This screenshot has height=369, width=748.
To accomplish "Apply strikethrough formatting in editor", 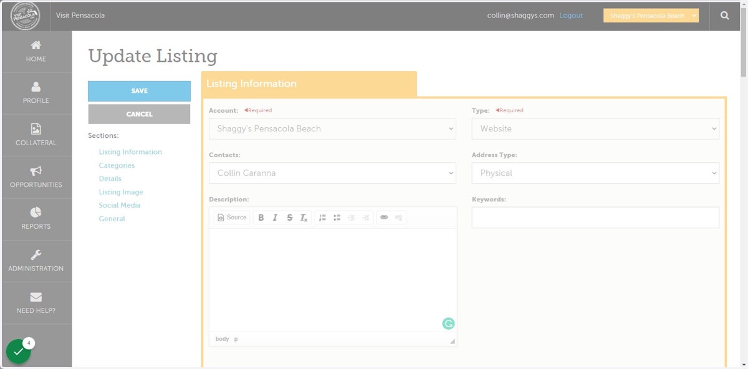I will pyautogui.click(x=289, y=218).
